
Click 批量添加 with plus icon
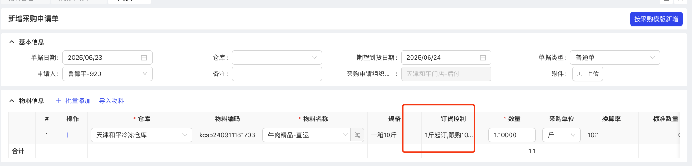coord(73,101)
